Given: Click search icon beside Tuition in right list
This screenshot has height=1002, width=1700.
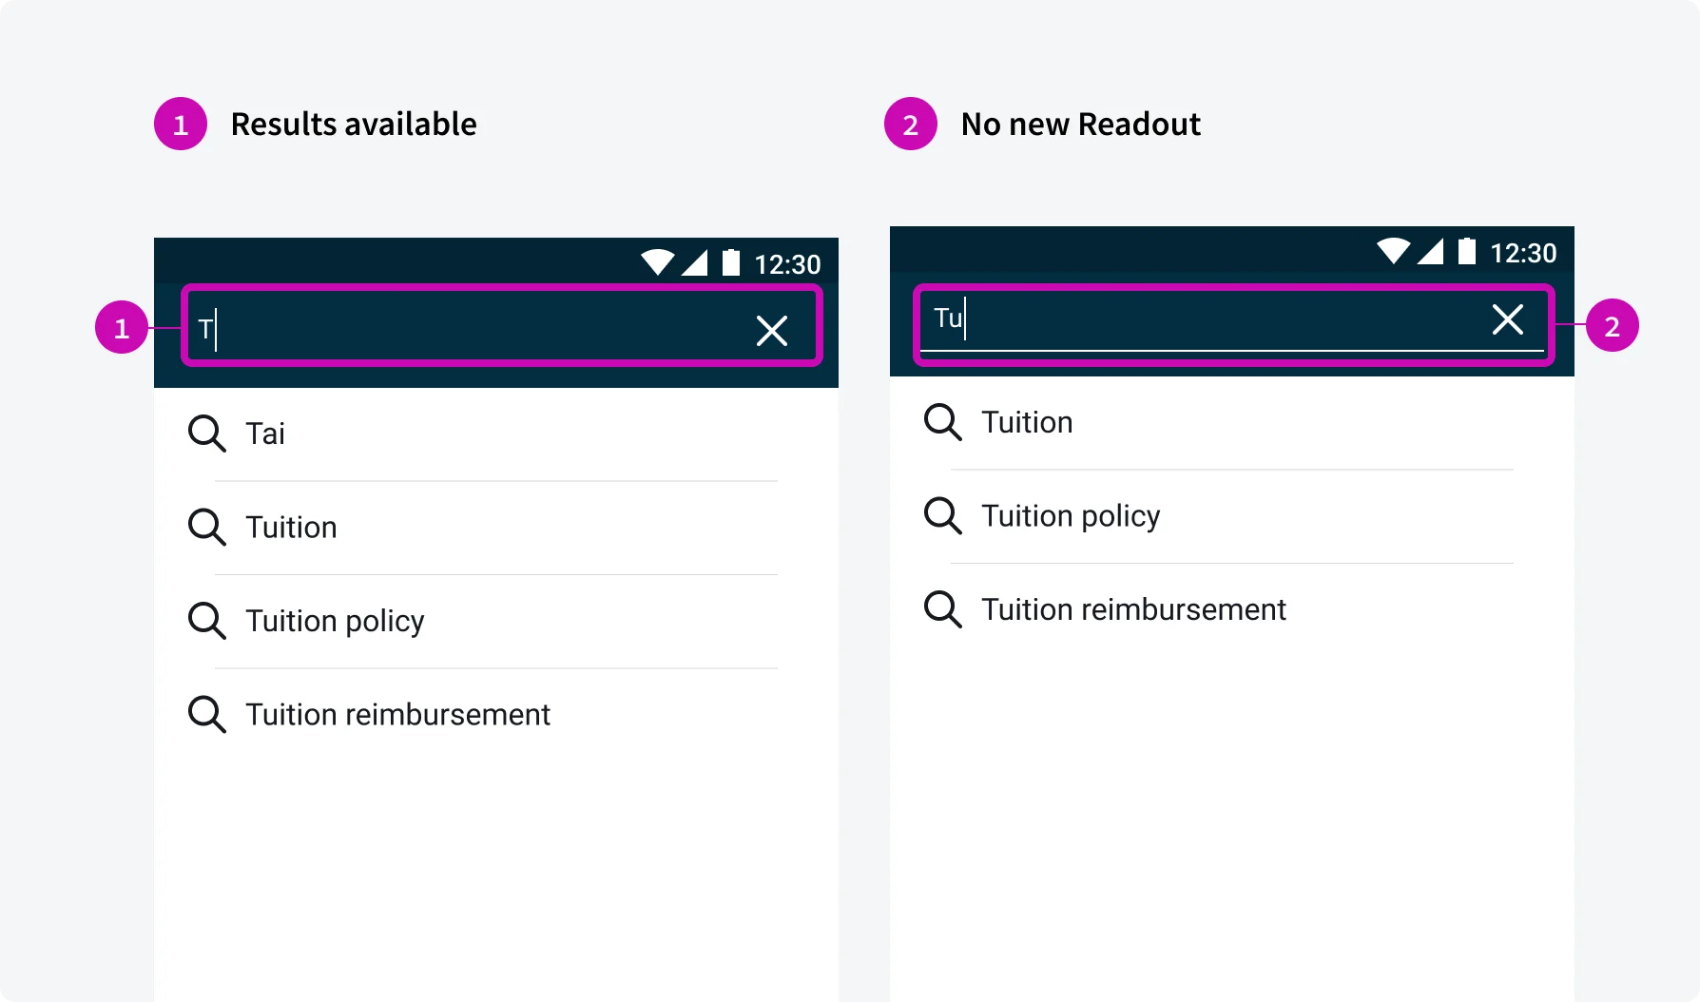Looking at the screenshot, I should pyautogui.click(x=942, y=422).
